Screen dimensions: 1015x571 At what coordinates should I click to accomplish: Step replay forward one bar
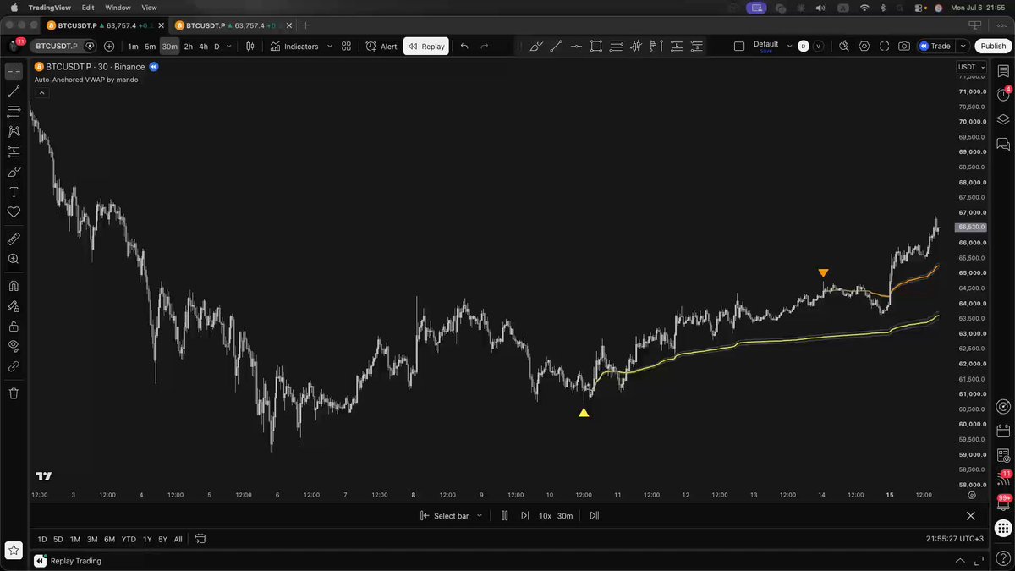click(525, 516)
